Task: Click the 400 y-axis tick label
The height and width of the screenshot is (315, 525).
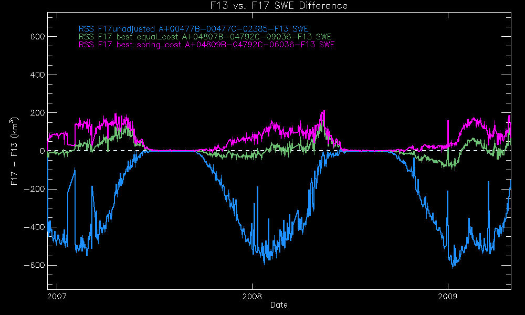Action: [35, 75]
